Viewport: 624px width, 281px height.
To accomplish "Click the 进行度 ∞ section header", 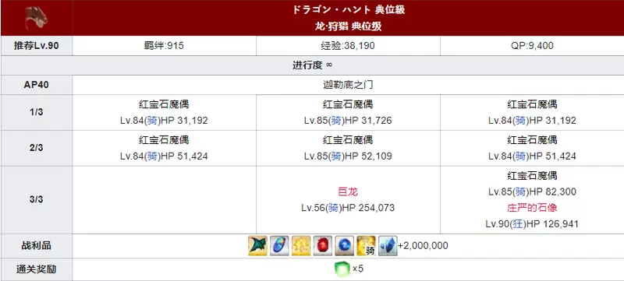I will click(x=312, y=65).
